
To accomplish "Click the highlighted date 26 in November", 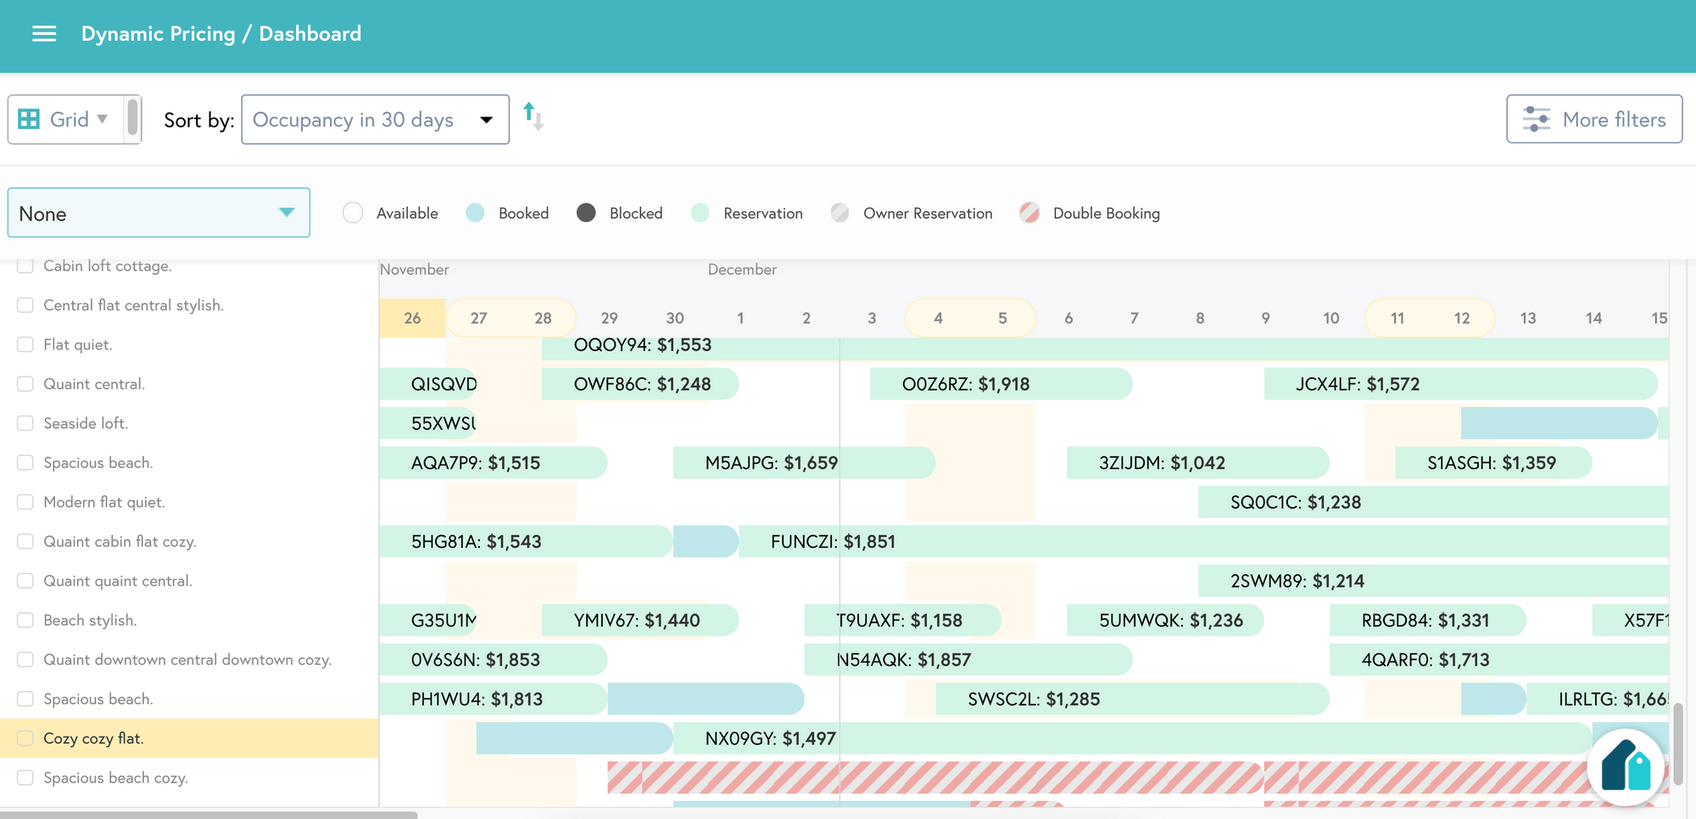I will 412,318.
